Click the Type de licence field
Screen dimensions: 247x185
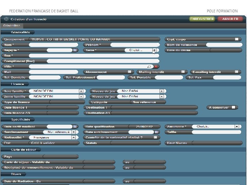pyautogui.click(x=67, y=102)
